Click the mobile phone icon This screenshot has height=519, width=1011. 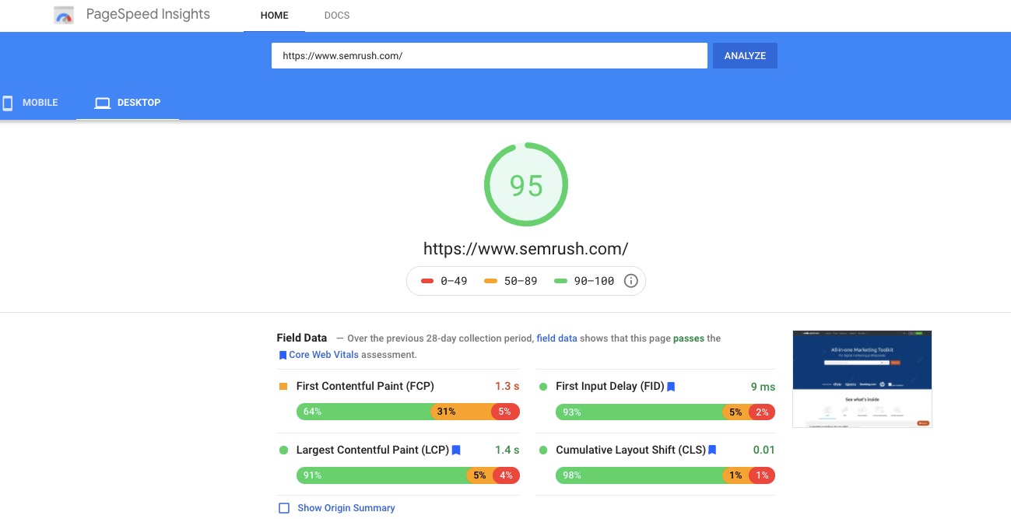tap(8, 103)
